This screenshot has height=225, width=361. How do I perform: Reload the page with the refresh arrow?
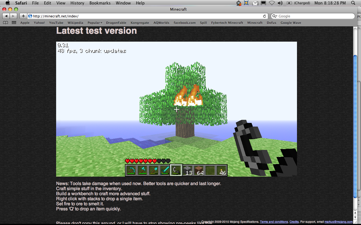tap(265, 16)
